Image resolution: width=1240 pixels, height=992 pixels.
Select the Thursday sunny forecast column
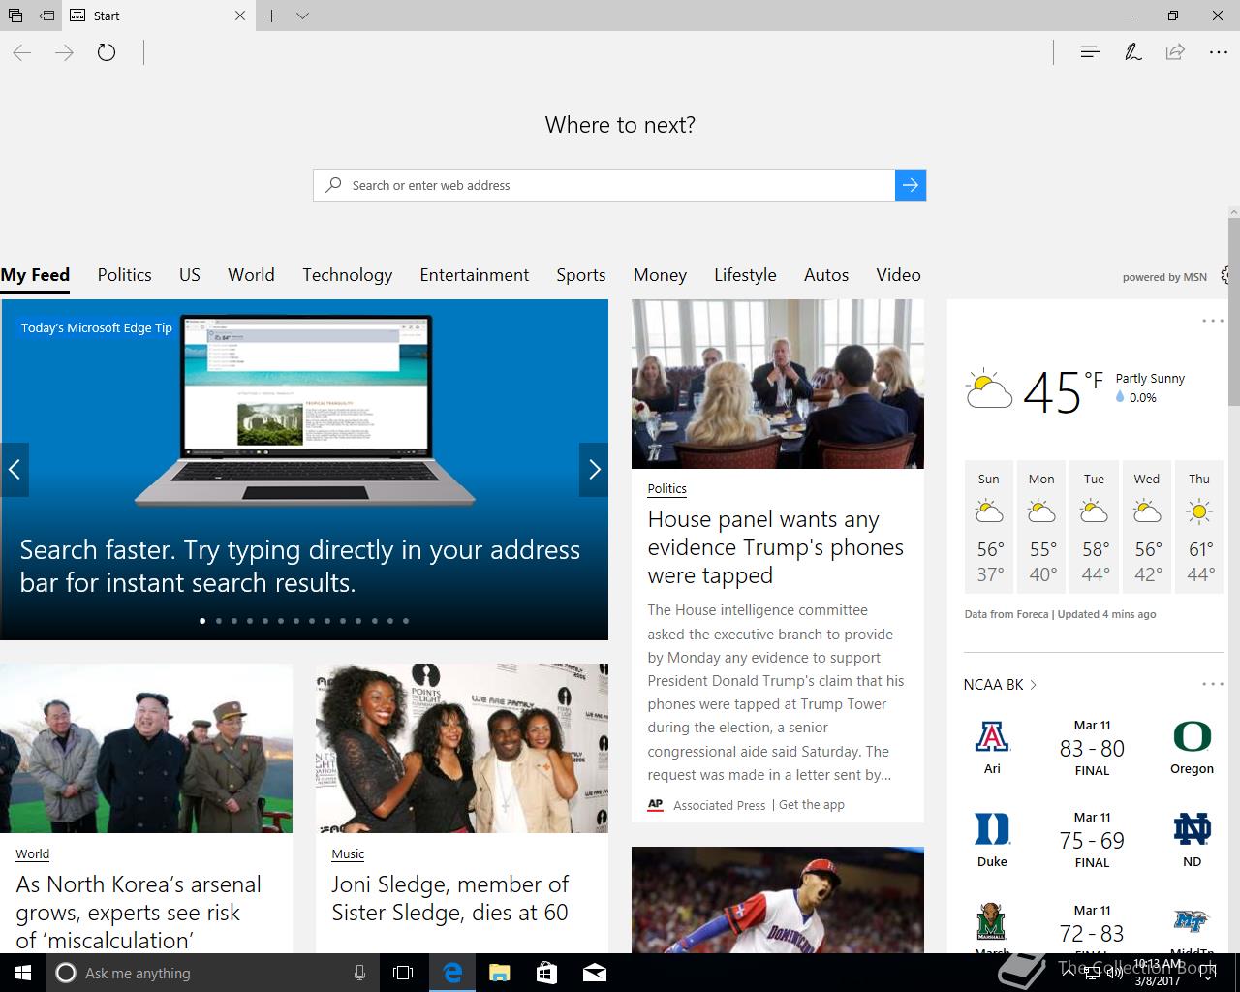coord(1199,528)
